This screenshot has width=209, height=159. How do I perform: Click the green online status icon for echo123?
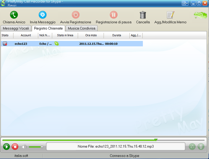[57, 43]
